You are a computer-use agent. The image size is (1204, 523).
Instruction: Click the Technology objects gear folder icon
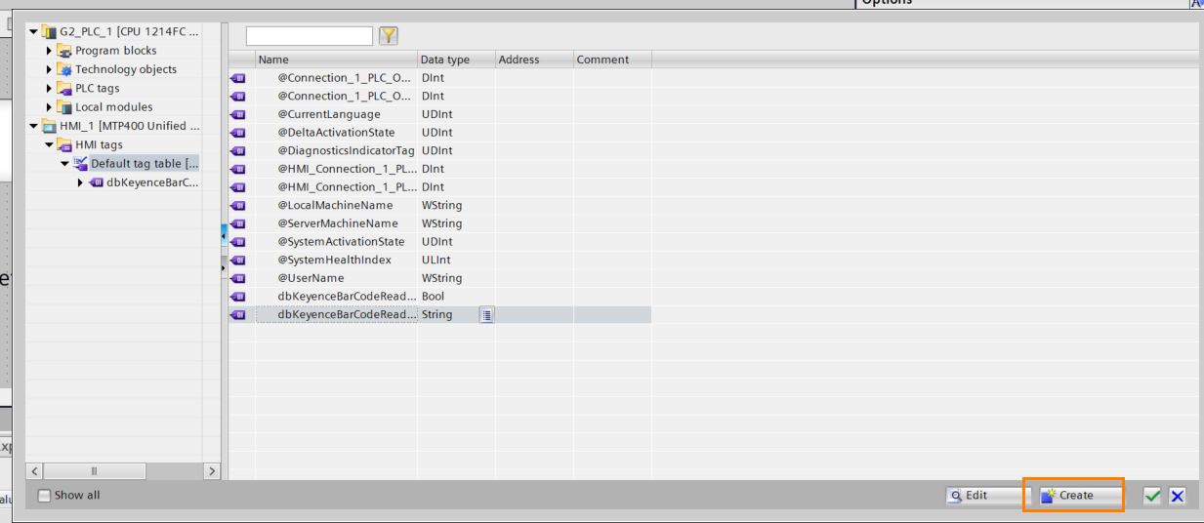click(x=65, y=69)
